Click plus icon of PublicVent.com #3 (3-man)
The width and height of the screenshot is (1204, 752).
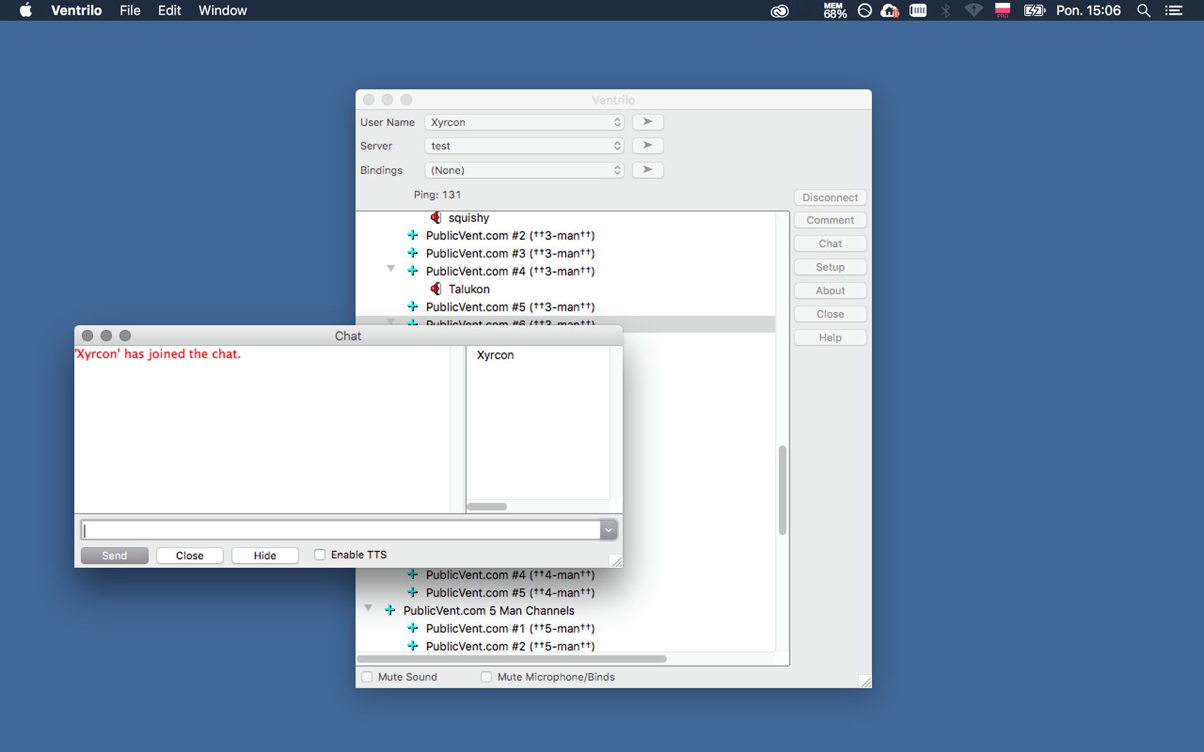point(412,253)
